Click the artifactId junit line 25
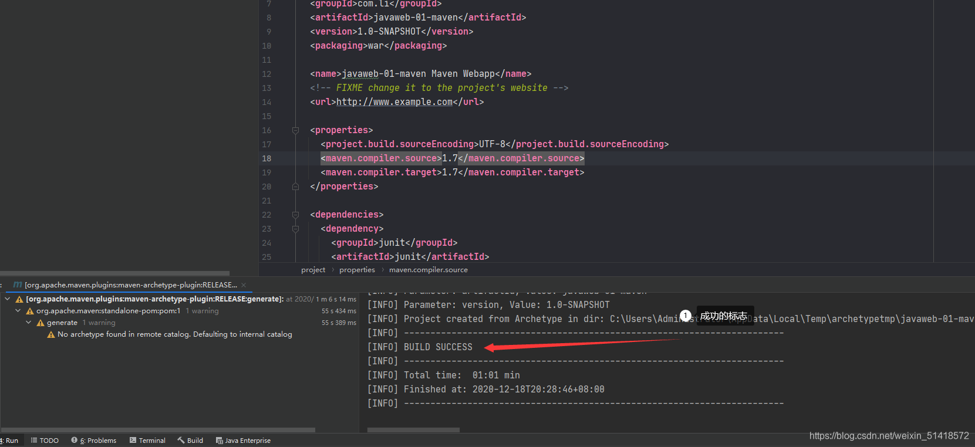The width and height of the screenshot is (975, 447). click(410, 257)
